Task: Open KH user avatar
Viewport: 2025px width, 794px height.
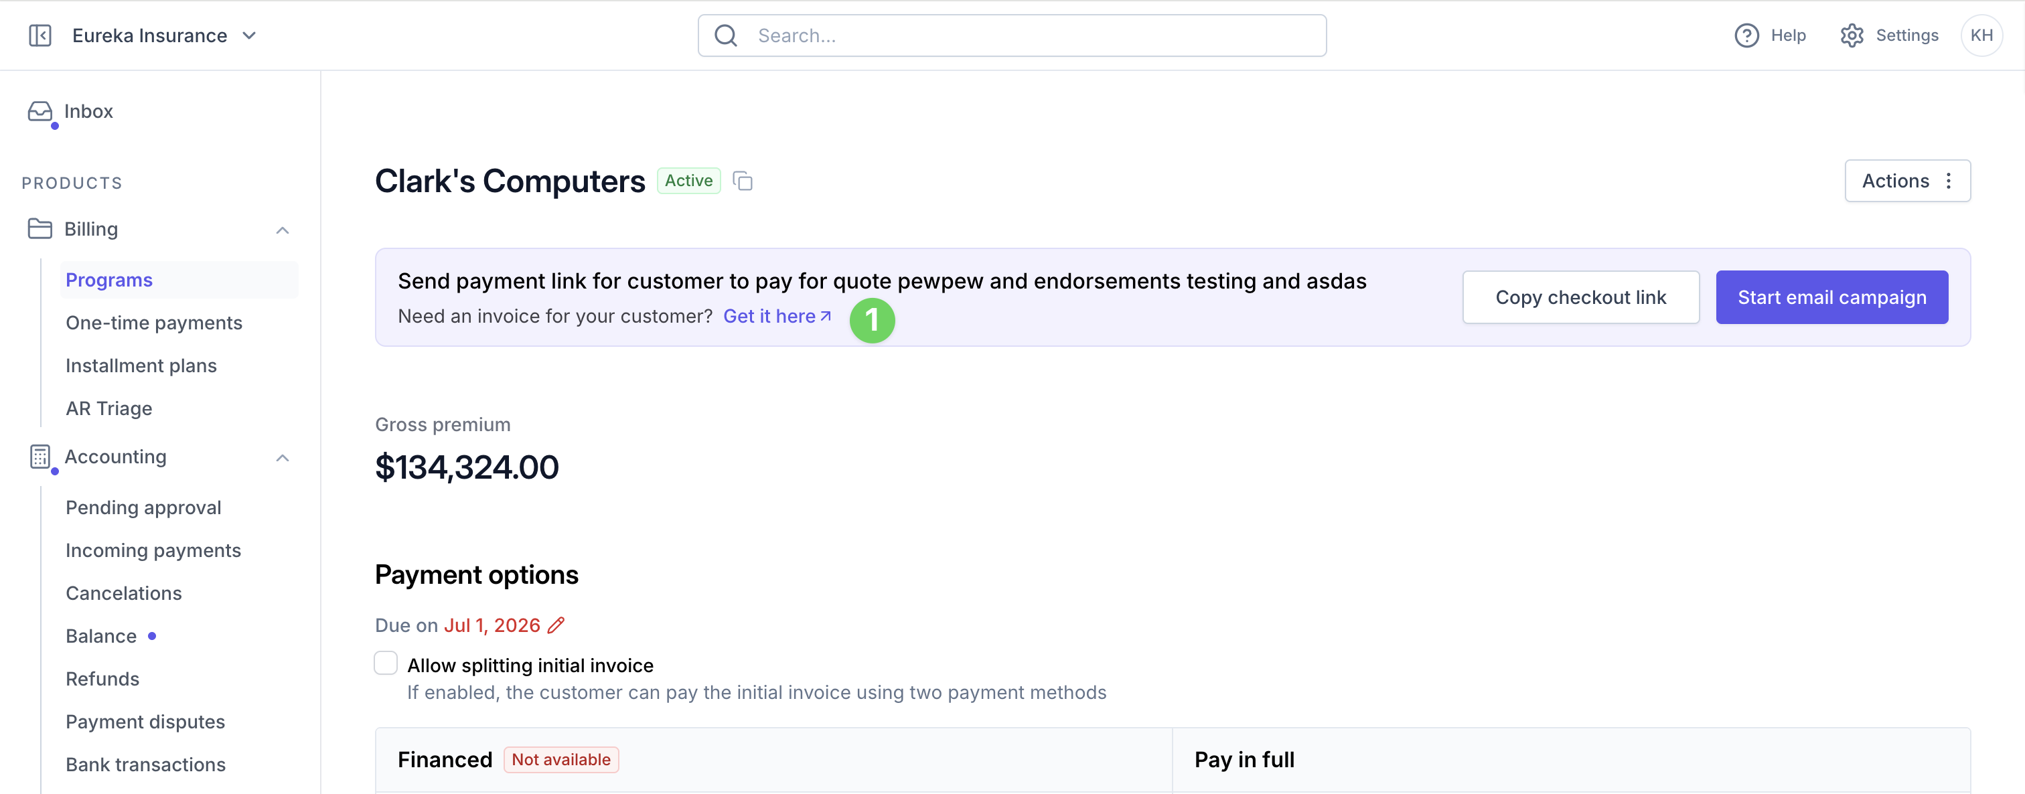Action: point(1981,35)
